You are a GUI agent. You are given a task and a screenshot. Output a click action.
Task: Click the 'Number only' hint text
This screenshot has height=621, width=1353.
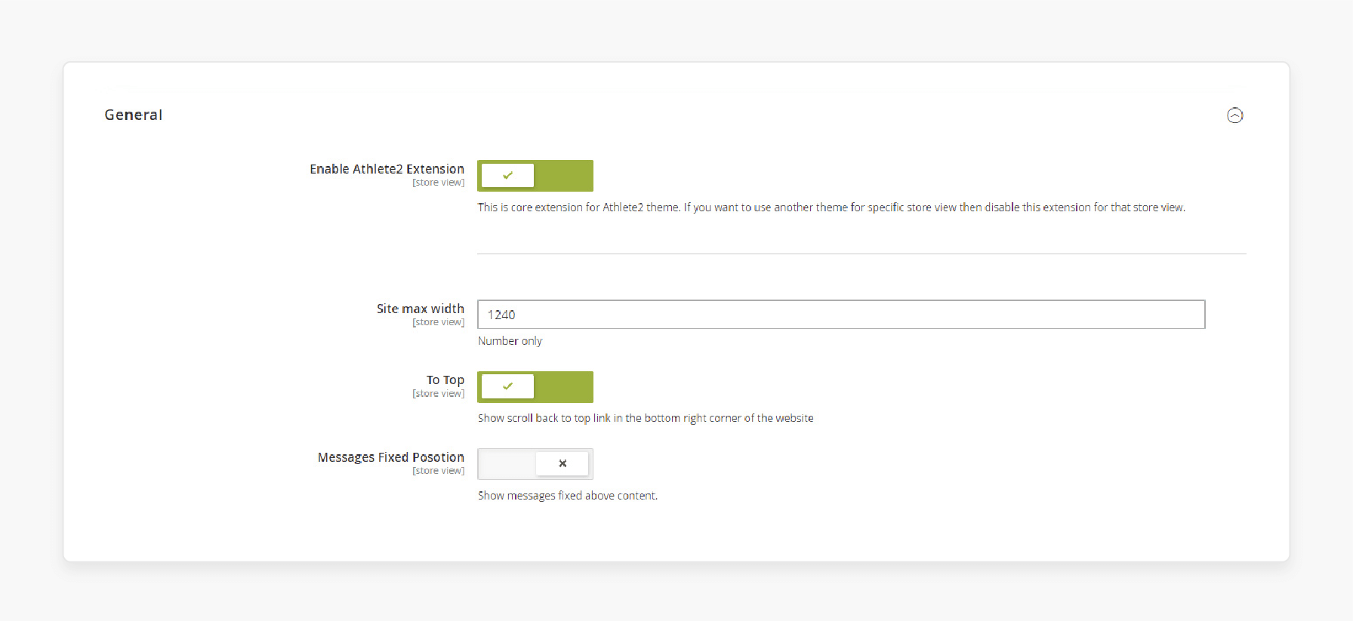510,341
